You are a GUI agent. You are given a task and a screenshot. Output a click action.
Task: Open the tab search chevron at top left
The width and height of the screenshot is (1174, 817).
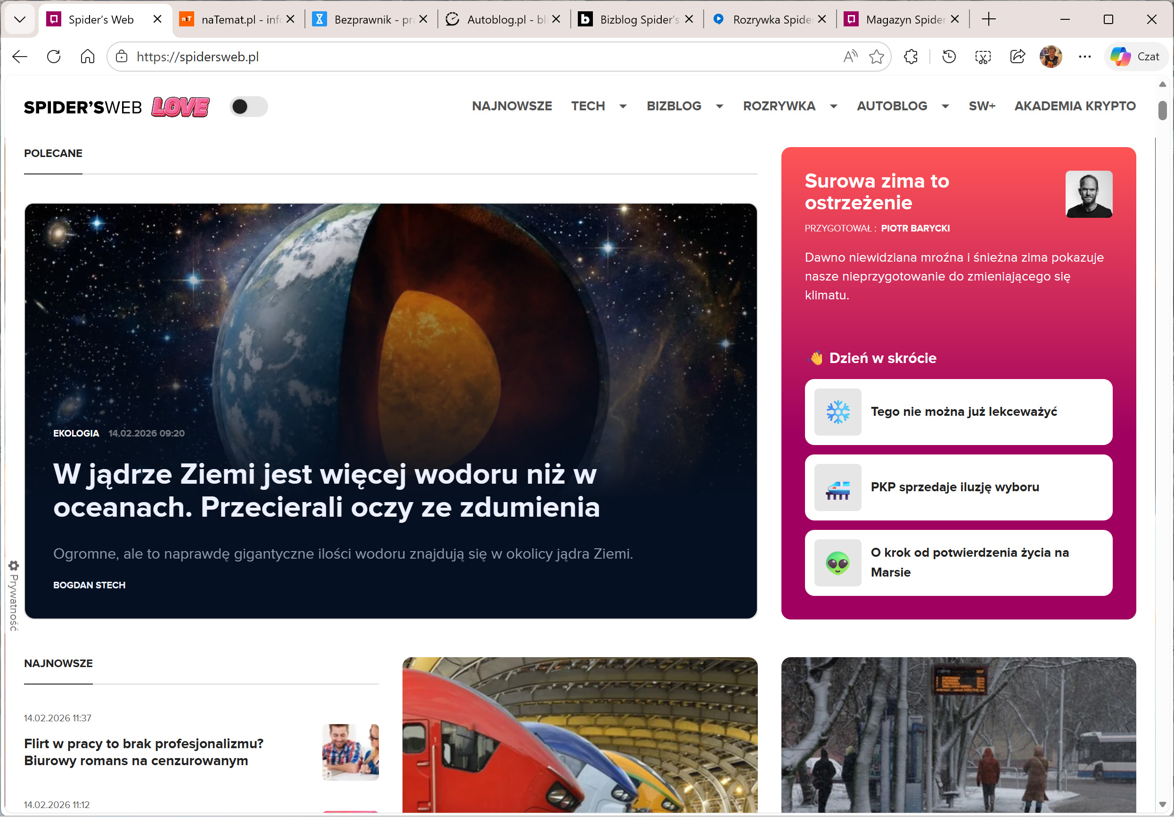(x=19, y=19)
